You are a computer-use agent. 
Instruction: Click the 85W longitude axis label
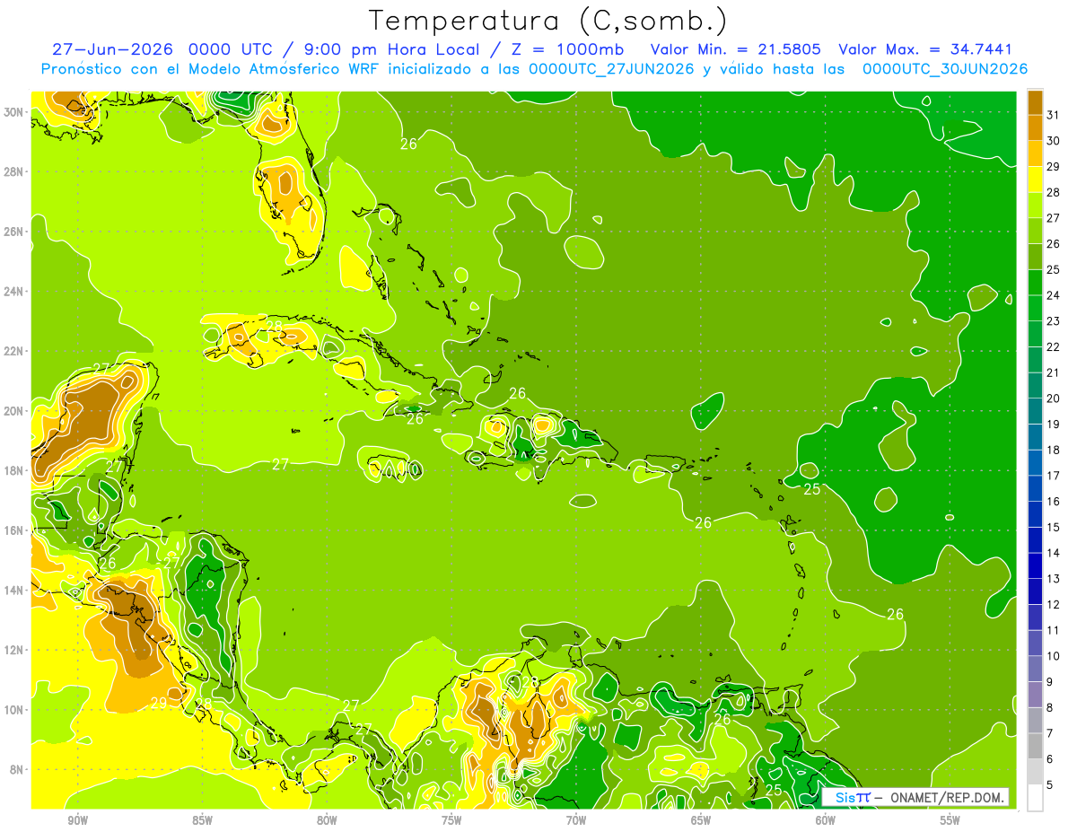(x=202, y=820)
